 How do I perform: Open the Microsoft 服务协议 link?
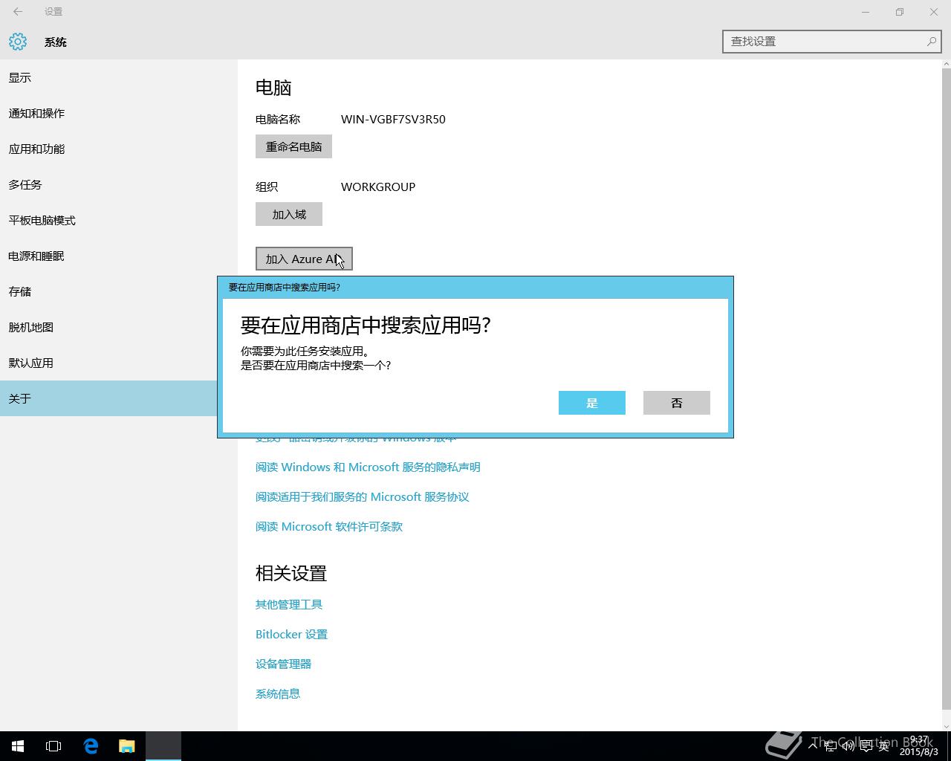(363, 496)
